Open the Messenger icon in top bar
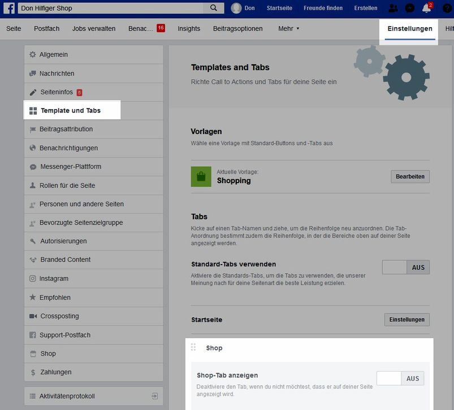Viewport: 454px width, 410px height. (410, 8)
